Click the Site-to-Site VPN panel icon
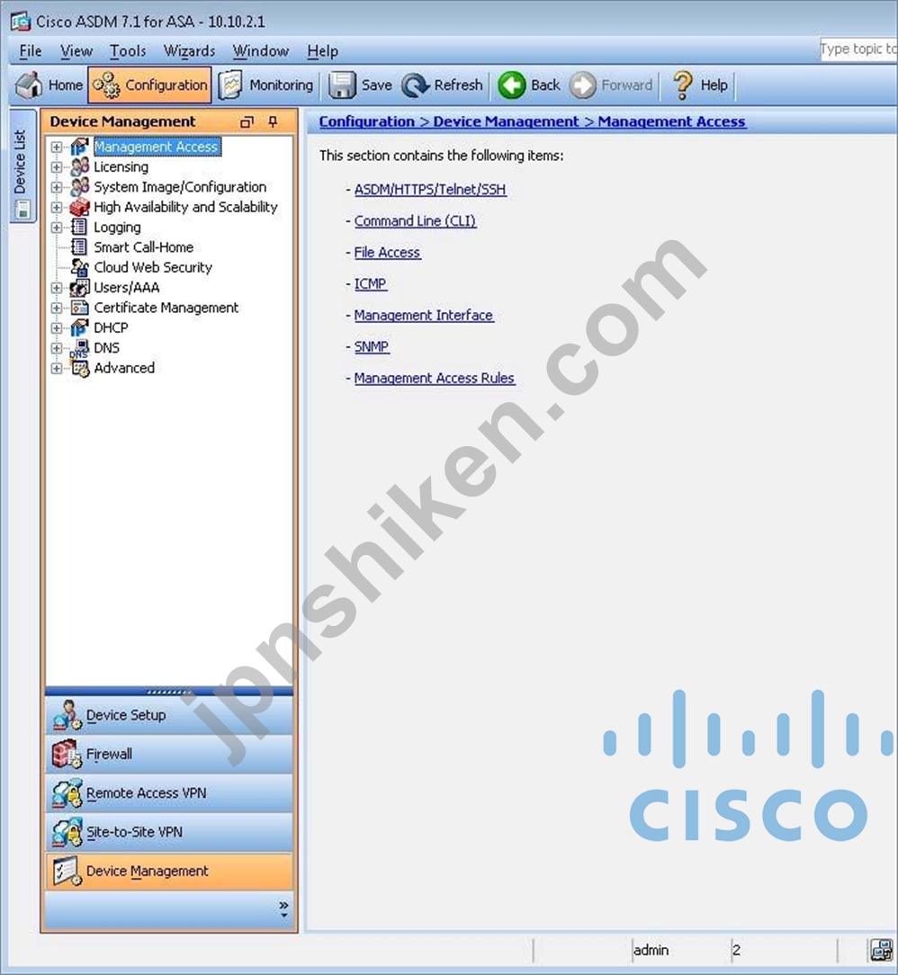 [67, 832]
